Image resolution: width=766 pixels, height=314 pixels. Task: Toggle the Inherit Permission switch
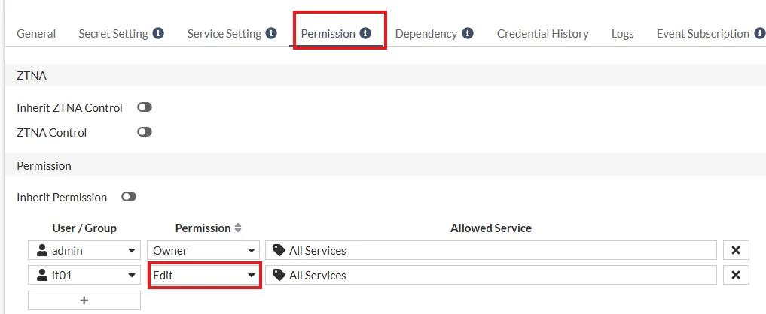click(129, 197)
